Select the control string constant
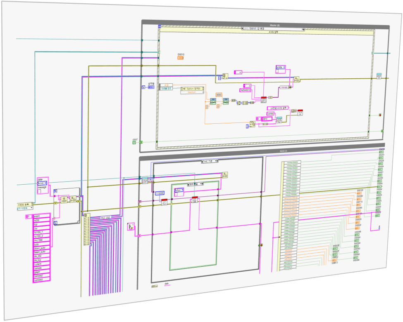This screenshot has width=403, height=322. 271,113
